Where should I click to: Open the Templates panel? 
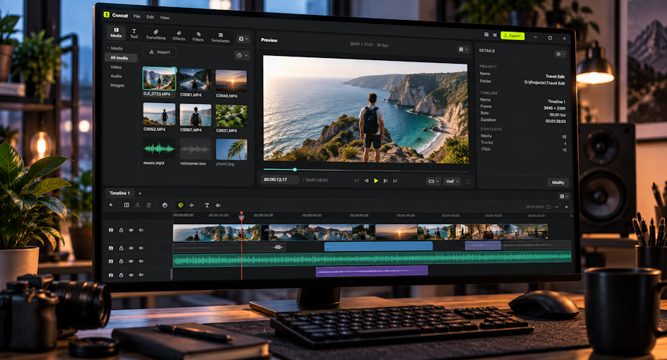pyautogui.click(x=220, y=37)
